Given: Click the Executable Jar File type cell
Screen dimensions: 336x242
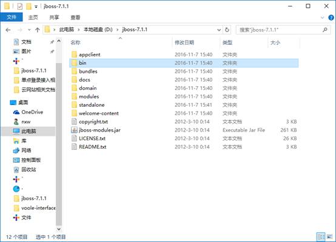Looking at the screenshot, I should click(244, 130).
